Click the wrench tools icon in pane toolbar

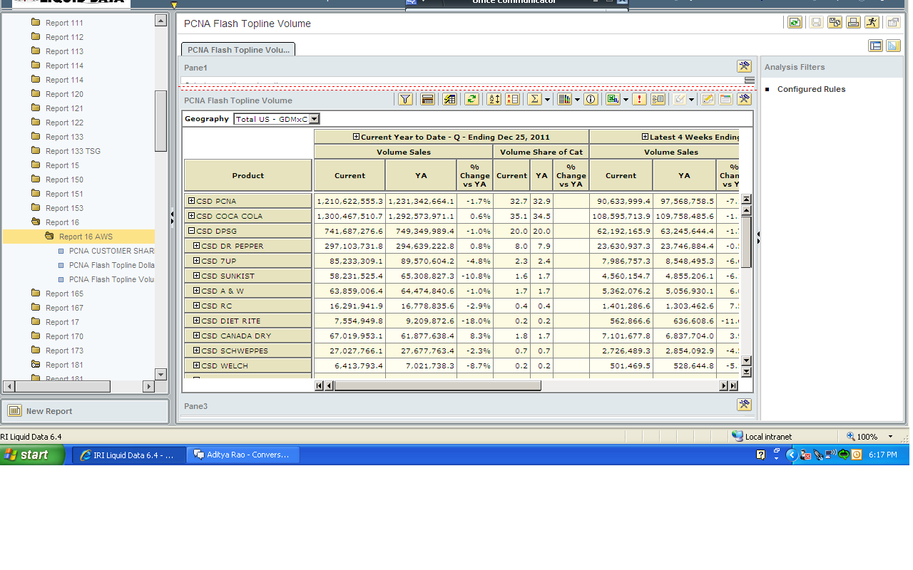pyautogui.click(x=744, y=99)
